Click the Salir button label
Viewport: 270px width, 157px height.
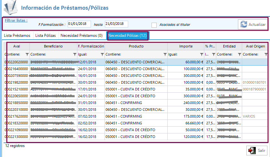pyautogui.click(x=261, y=151)
